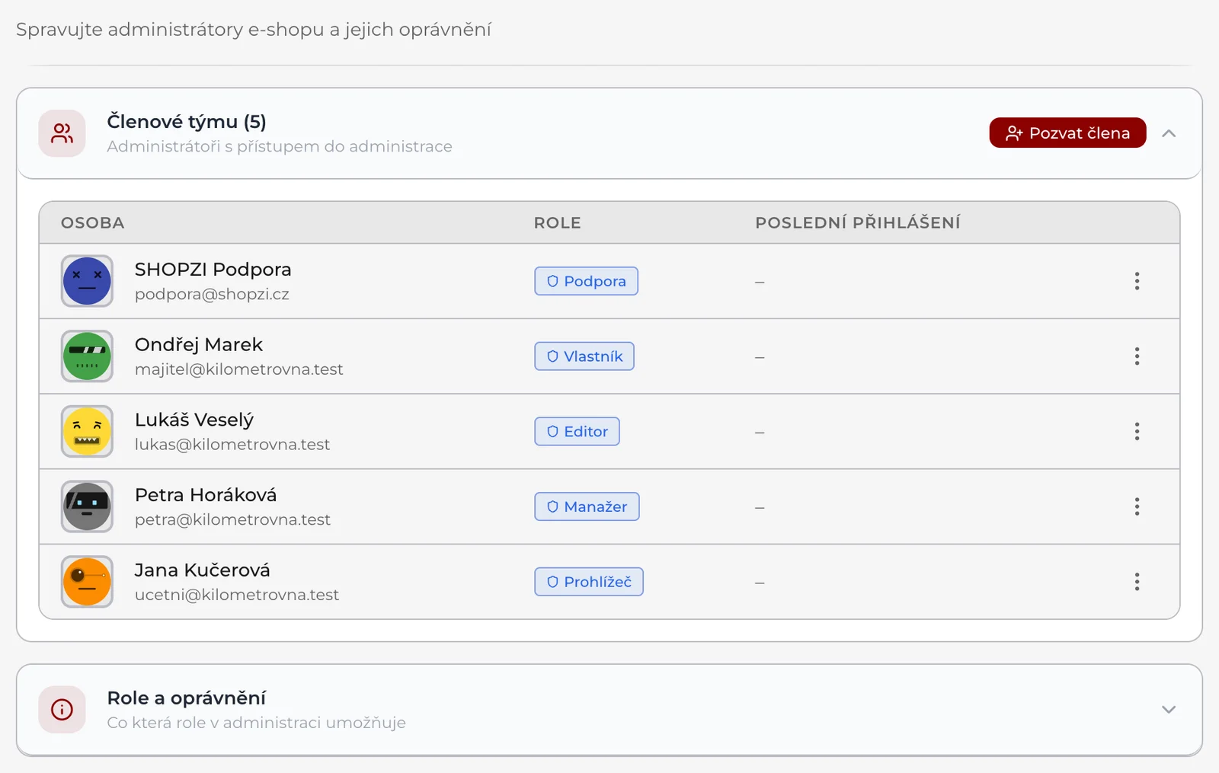1219x773 pixels.
Task: Open options menu for Jana Kučerová
Action: 1137,582
